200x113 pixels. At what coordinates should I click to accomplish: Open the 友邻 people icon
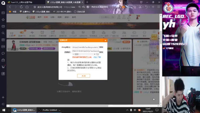[x=124, y=34]
